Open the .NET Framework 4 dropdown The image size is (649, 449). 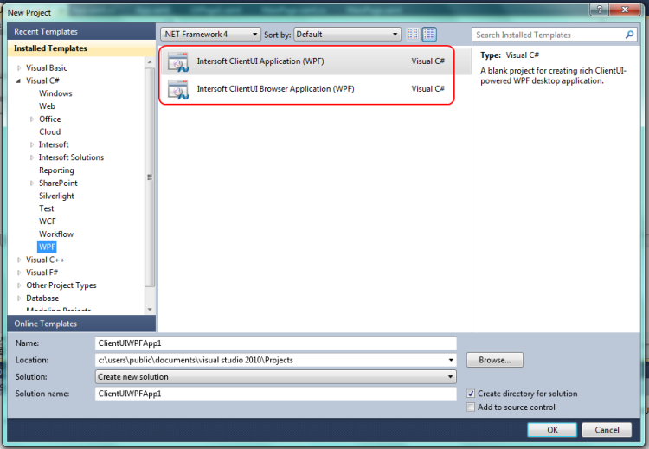[x=210, y=35]
